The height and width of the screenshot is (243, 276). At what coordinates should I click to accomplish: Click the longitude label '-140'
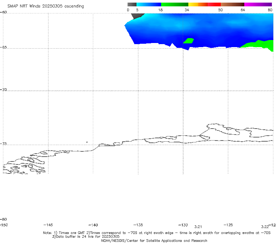pyautogui.click(x=93, y=225)
